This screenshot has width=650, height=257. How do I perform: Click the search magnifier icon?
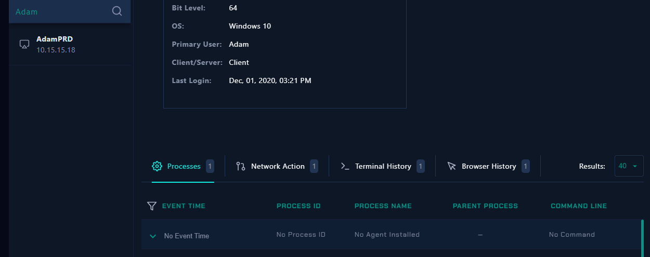pyautogui.click(x=117, y=11)
